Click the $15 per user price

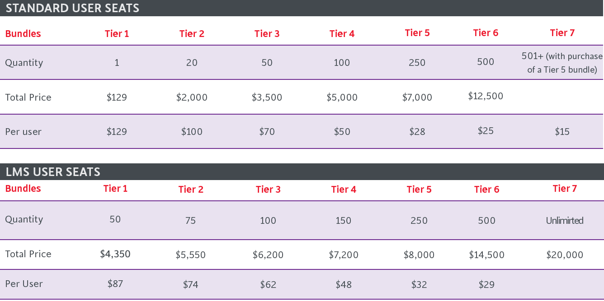tap(562, 132)
